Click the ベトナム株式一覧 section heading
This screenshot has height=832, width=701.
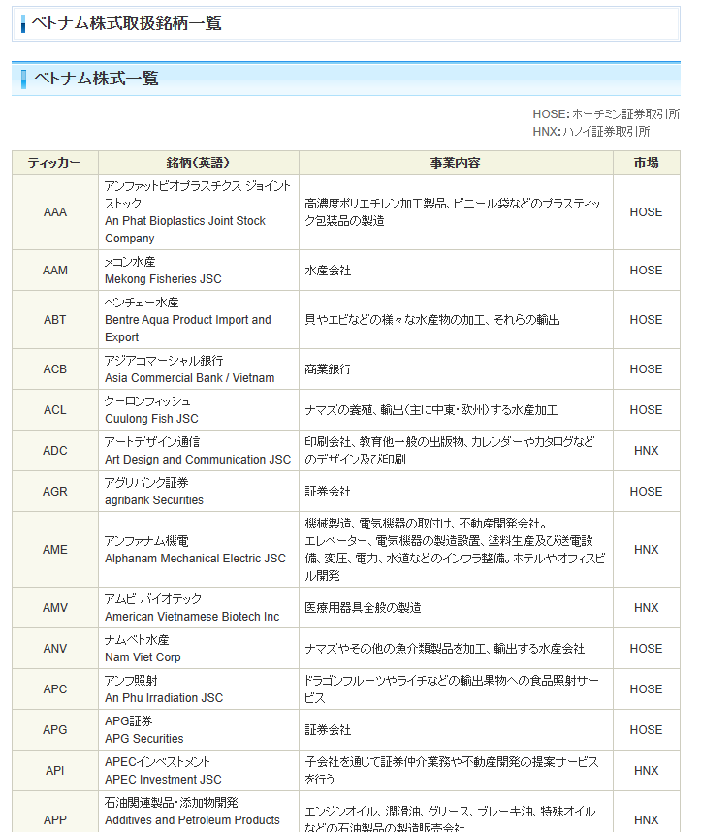[x=96, y=79]
